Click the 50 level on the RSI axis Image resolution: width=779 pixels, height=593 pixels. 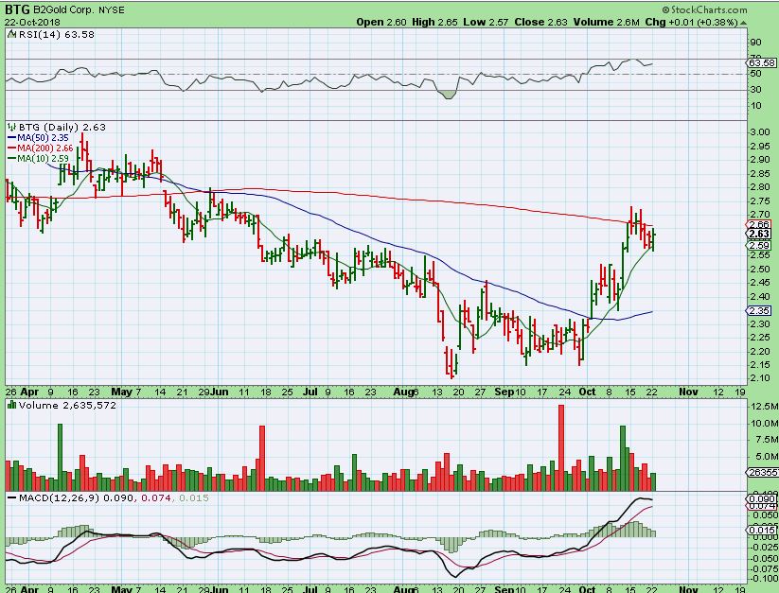point(755,74)
